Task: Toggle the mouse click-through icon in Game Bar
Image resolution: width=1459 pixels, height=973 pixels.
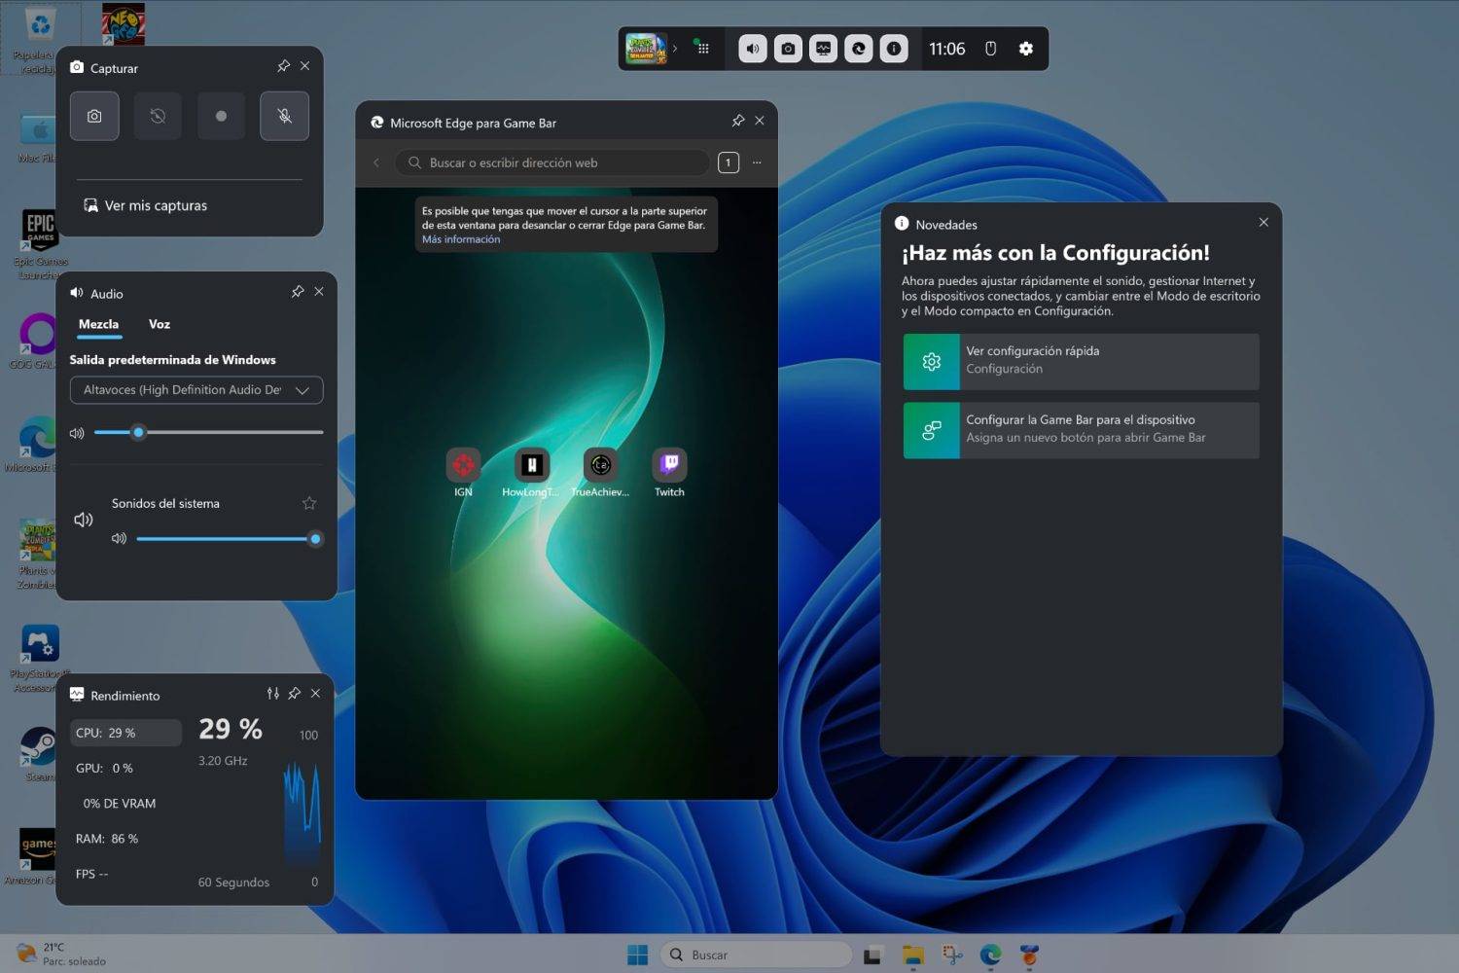Action: [x=990, y=49]
